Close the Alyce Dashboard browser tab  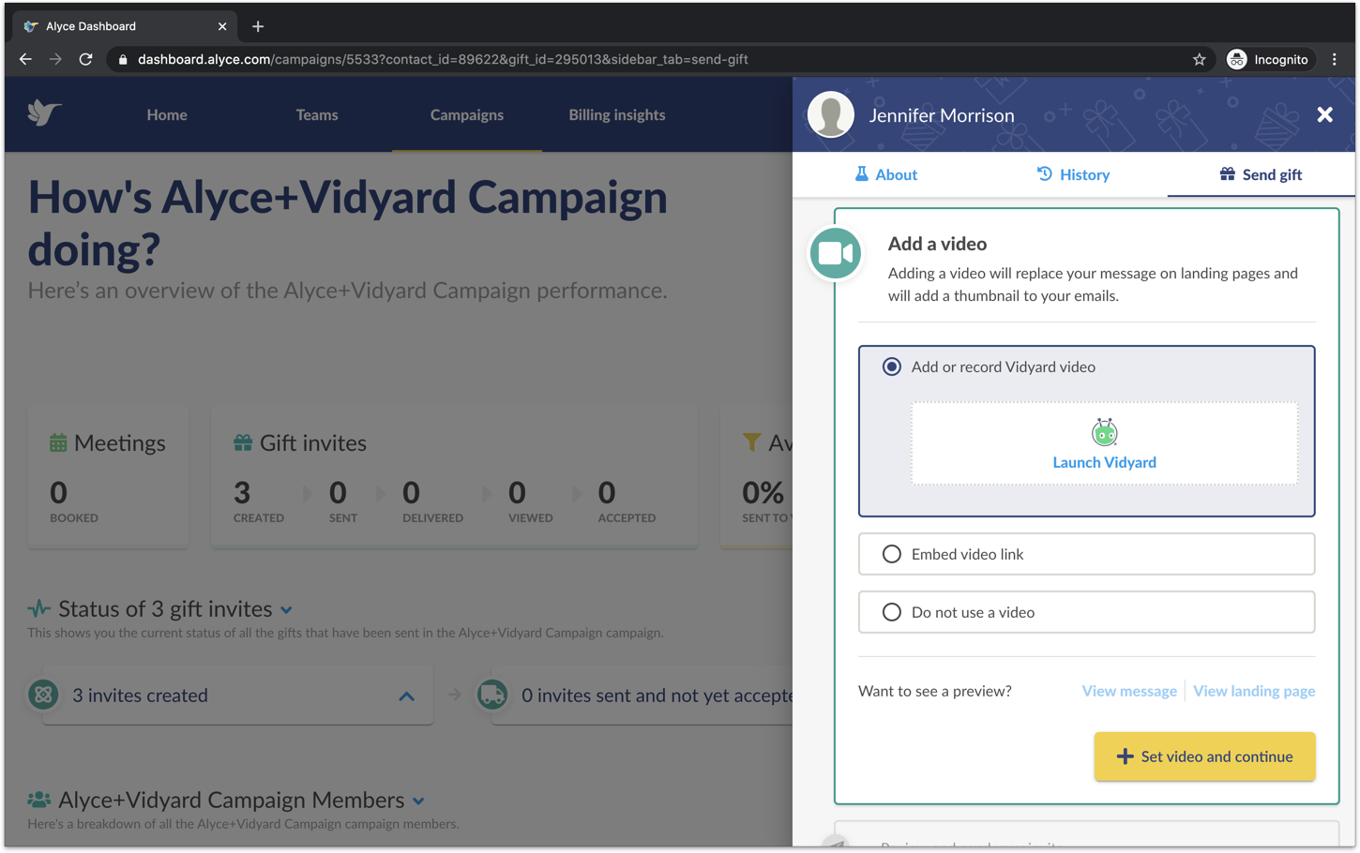tap(222, 26)
